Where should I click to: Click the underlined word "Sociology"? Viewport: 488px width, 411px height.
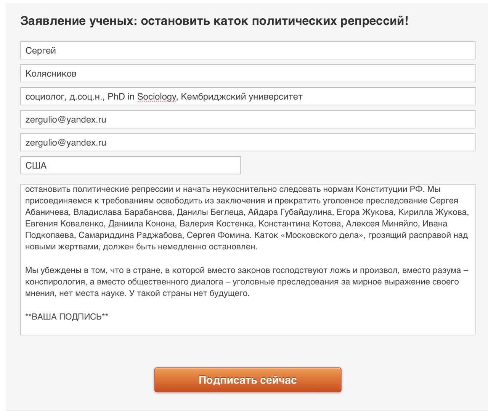pos(156,97)
